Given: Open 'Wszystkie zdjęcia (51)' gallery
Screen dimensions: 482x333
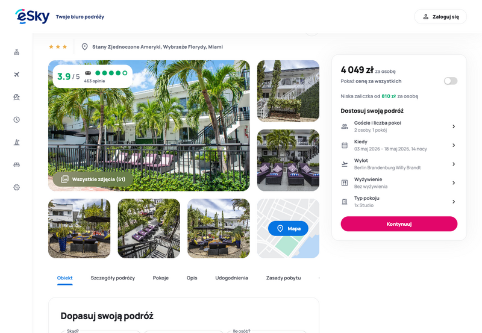Looking at the screenshot, I should pos(93,179).
